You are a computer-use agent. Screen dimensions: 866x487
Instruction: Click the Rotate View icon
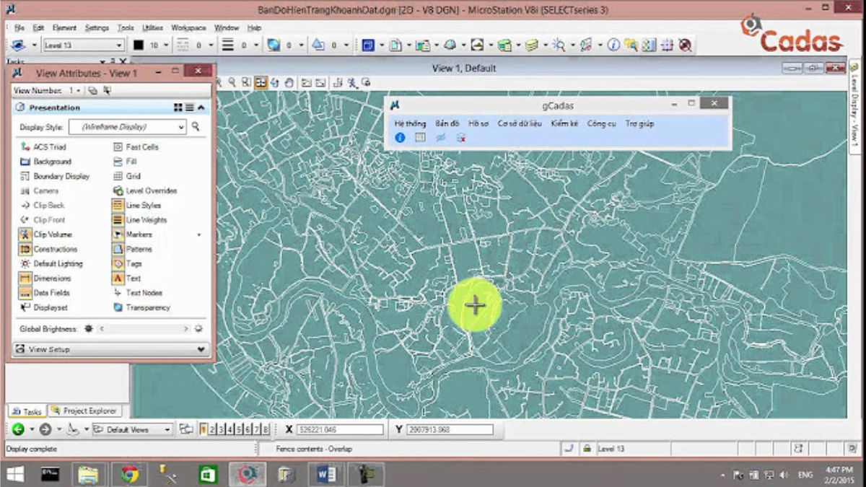point(275,83)
